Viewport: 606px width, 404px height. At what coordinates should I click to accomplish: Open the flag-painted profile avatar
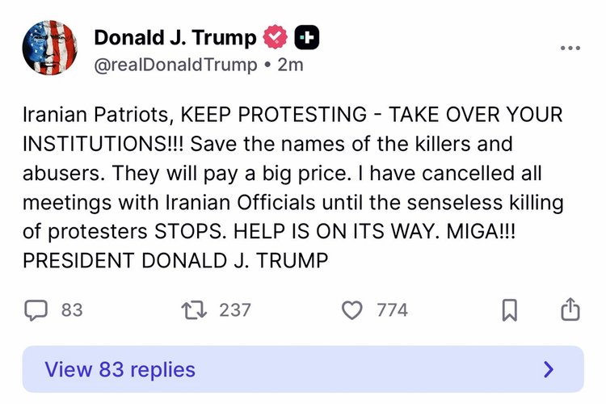(x=49, y=49)
